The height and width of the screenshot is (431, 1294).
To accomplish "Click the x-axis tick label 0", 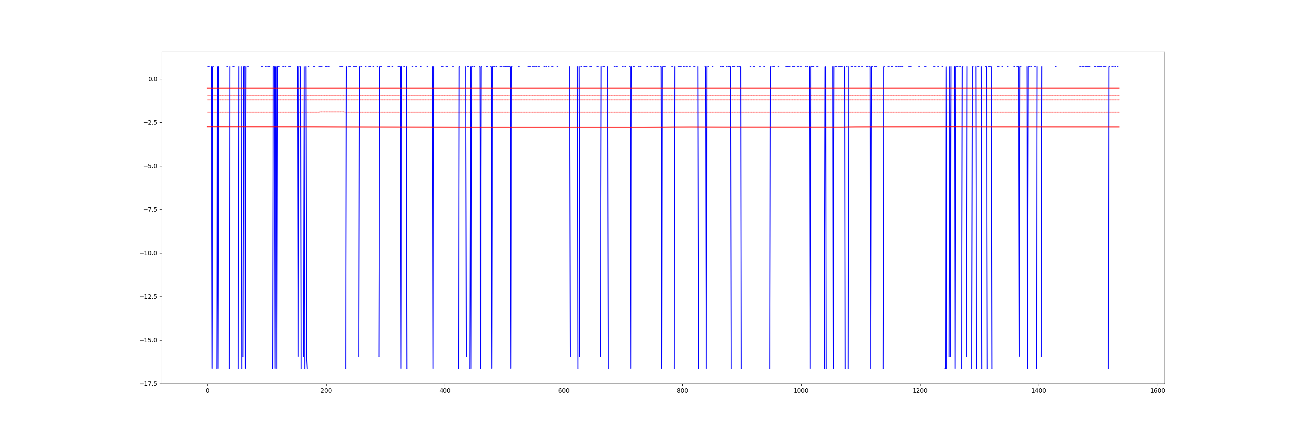I will pos(207,391).
